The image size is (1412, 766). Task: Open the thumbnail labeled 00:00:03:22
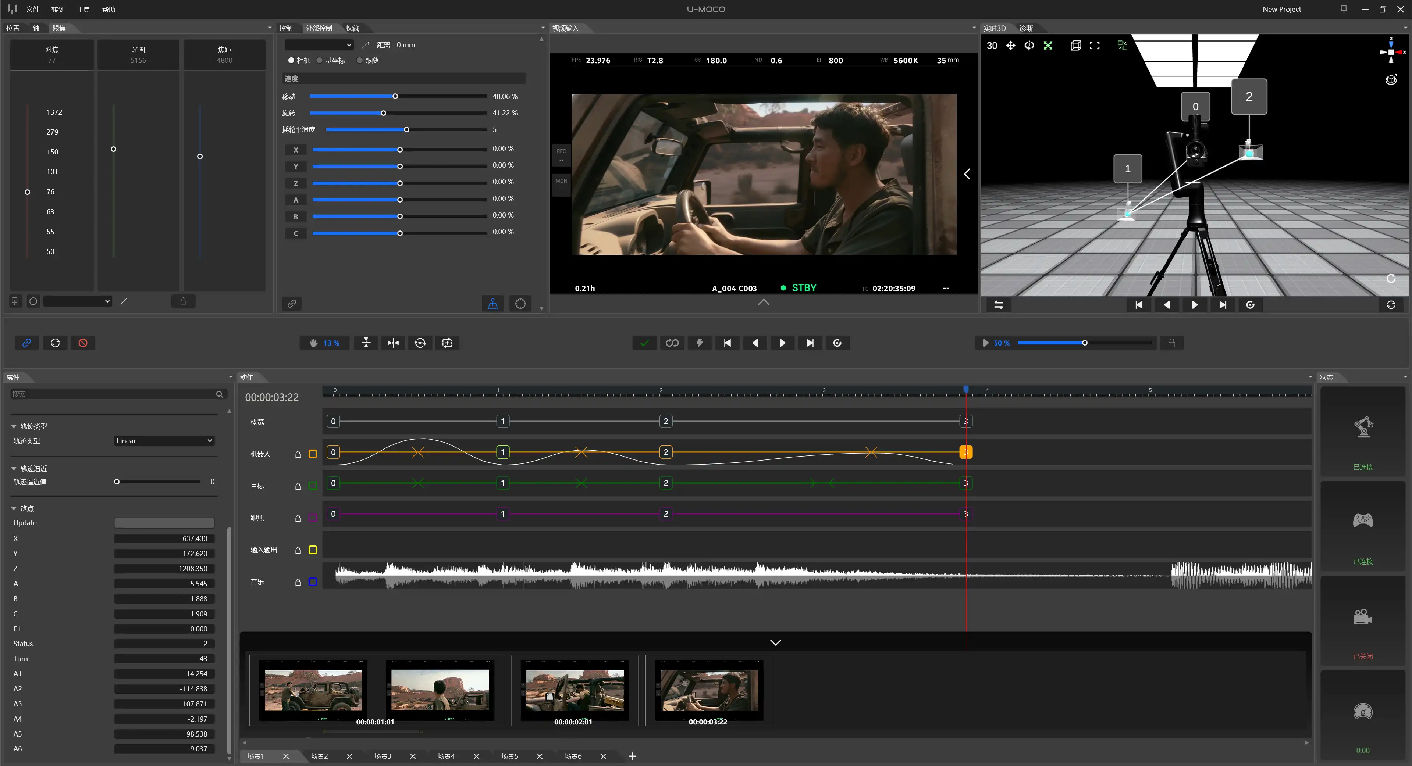[709, 691]
